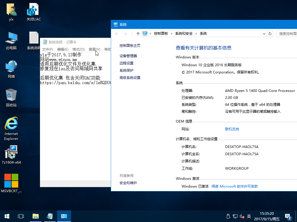Open the recent locations dropdown arrow

pos(132,34)
